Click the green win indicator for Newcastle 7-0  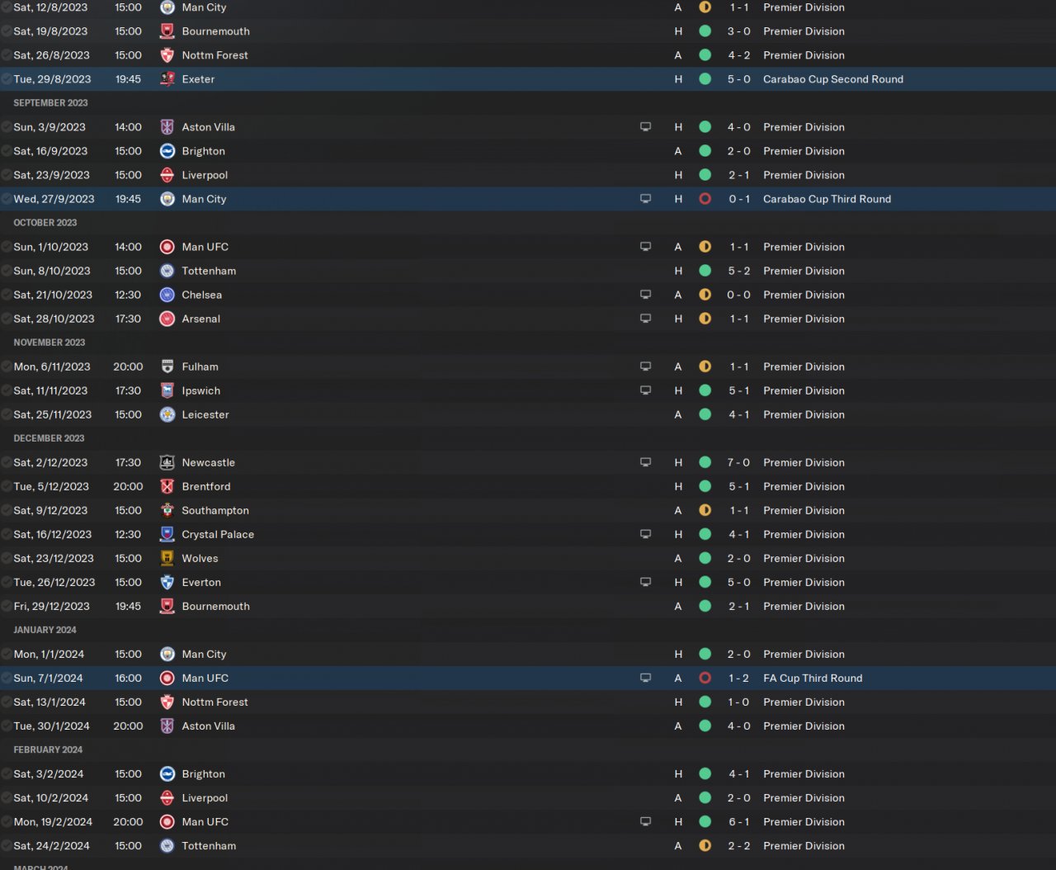(x=705, y=462)
